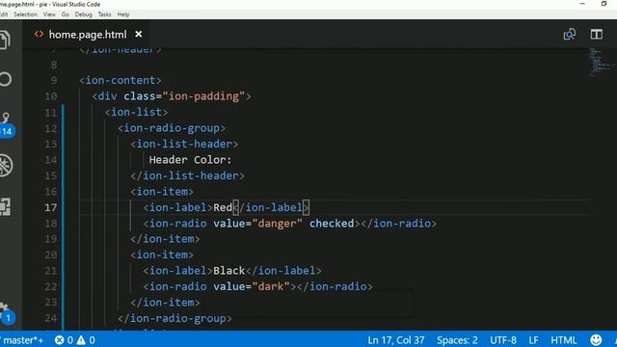Open the Search view icon
Image resolution: width=617 pixels, height=347 pixels.
5,79
